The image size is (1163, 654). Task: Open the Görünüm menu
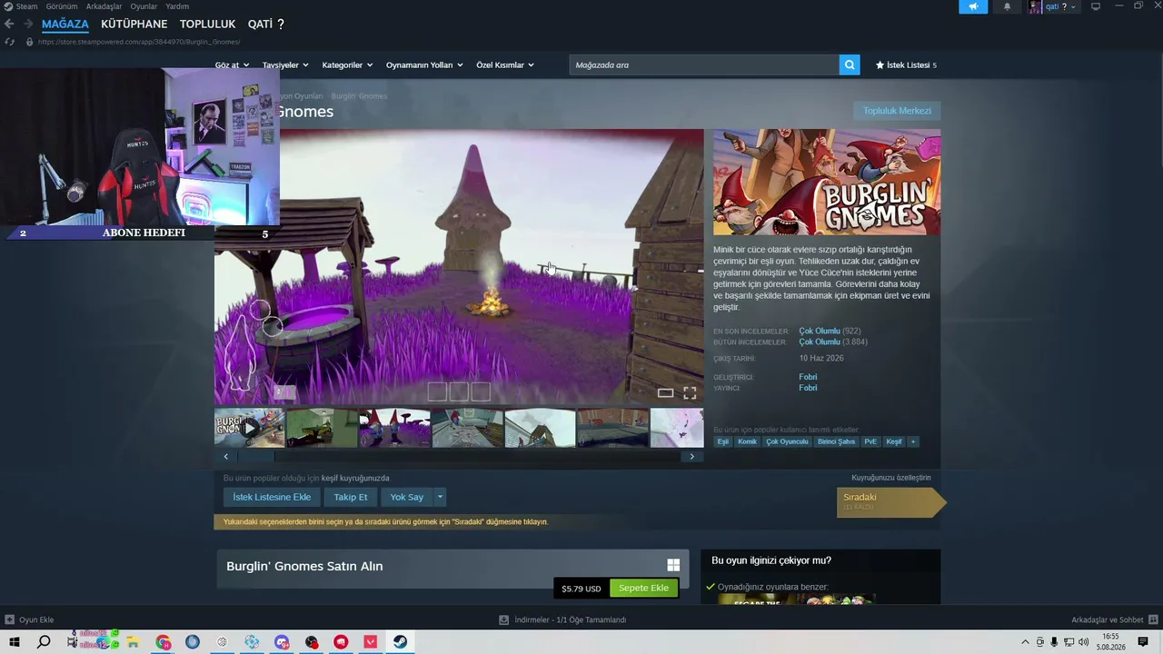[62, 6]
